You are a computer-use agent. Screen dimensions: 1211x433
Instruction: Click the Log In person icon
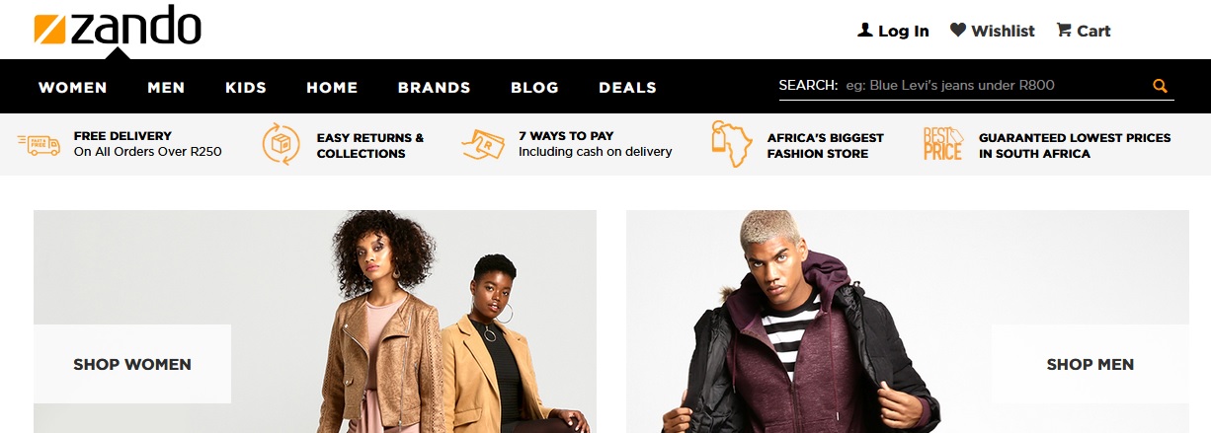865,31
